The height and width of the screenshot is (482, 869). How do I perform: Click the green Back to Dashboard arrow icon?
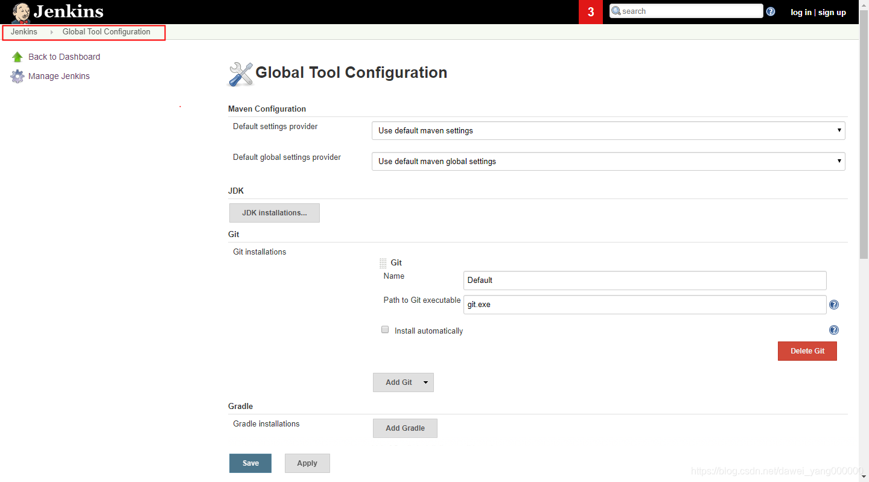18,57
